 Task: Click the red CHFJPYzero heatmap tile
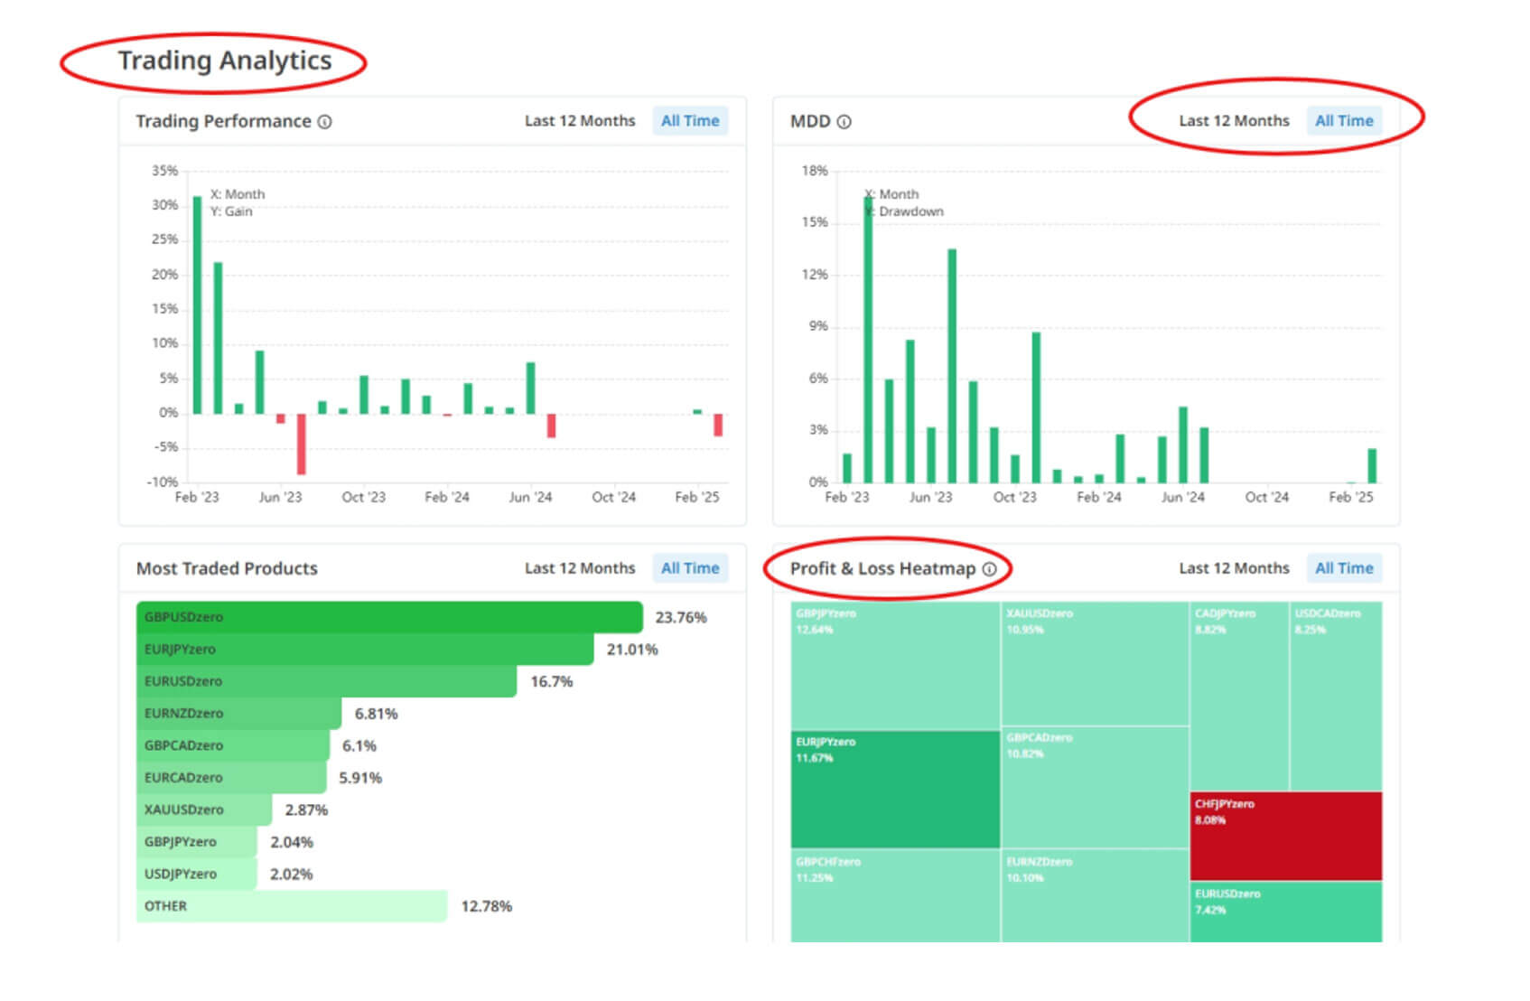tap(1285, 836)
